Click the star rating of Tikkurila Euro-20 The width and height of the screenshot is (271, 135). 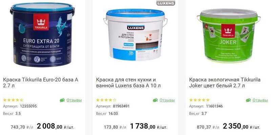[13, 100]
